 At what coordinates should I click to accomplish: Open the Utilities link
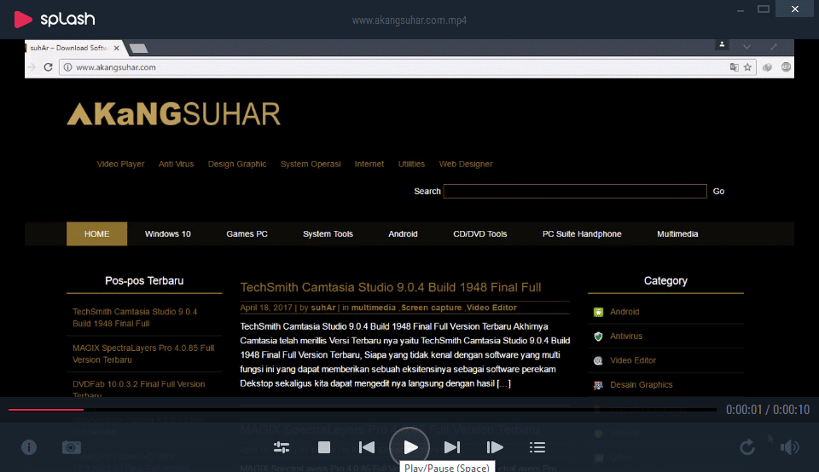click(x=411, y=164)
